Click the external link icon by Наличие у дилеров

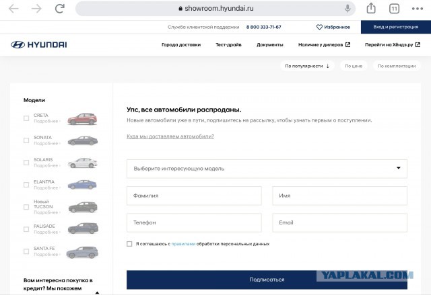[x=347, y=45]
